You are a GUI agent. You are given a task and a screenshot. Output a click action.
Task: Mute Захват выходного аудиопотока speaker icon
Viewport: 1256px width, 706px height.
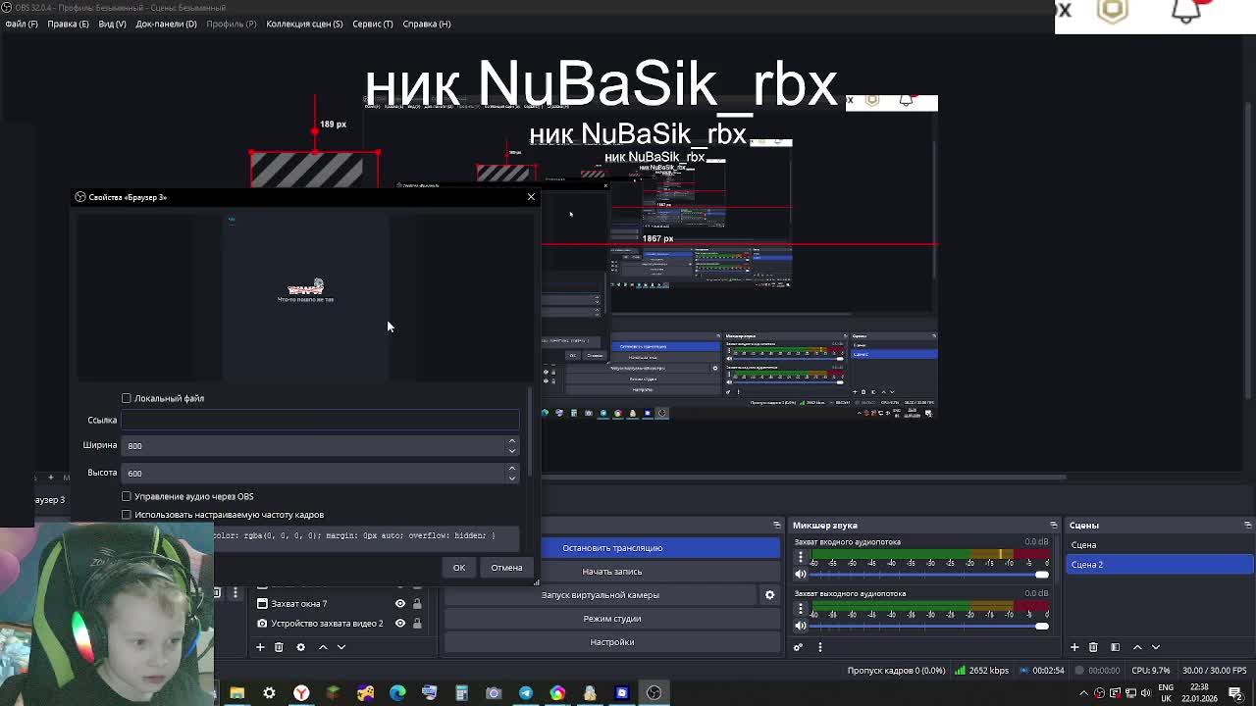[x=800, y=626]
